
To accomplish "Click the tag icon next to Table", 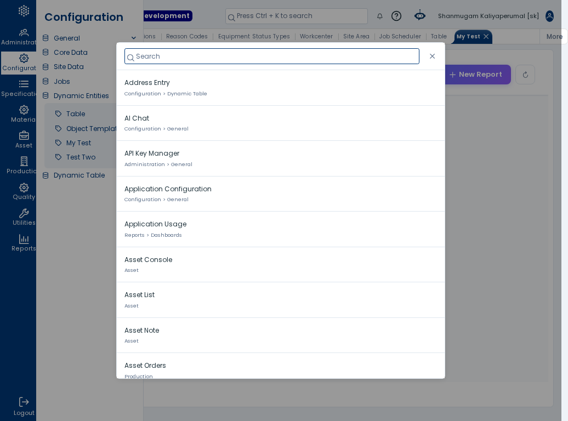I will [x=58, y=114].
